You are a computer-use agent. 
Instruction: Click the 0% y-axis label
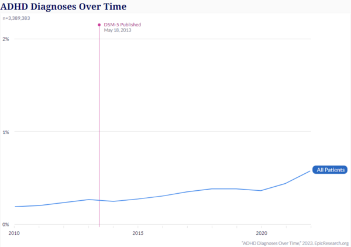click(x=6, y=225)
